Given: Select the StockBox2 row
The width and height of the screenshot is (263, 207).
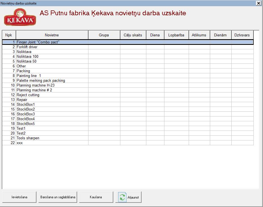Looking at the screenshot, I should tap(128, 109).
